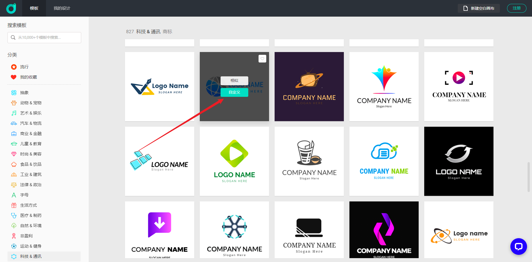Select 自然 & 环境 tree icon
Viewport: 532px width, 262px height.
tap(14, 226)
